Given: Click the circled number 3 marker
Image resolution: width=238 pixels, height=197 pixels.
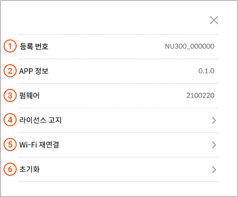Looking at the screenshot, I should 10,95.
